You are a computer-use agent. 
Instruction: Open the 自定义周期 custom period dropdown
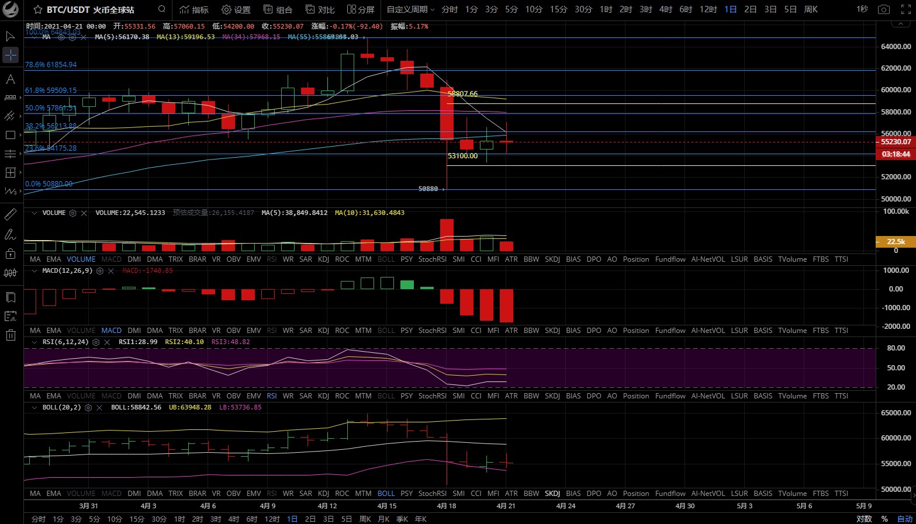pos(410,9)
